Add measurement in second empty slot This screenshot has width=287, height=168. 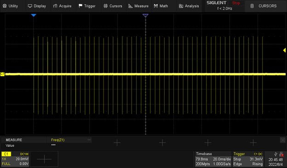tap(162, 143)
